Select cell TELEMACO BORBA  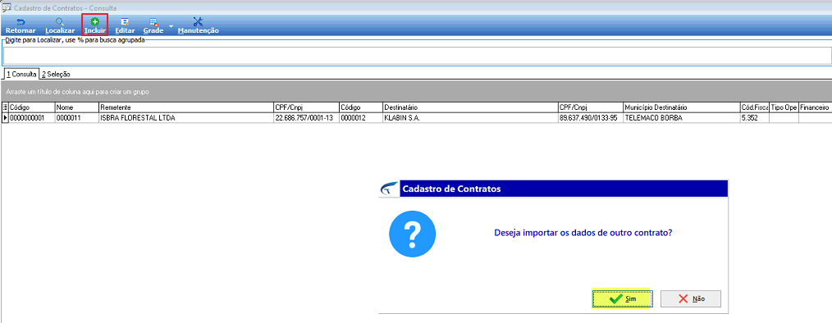tap(681, 117)
